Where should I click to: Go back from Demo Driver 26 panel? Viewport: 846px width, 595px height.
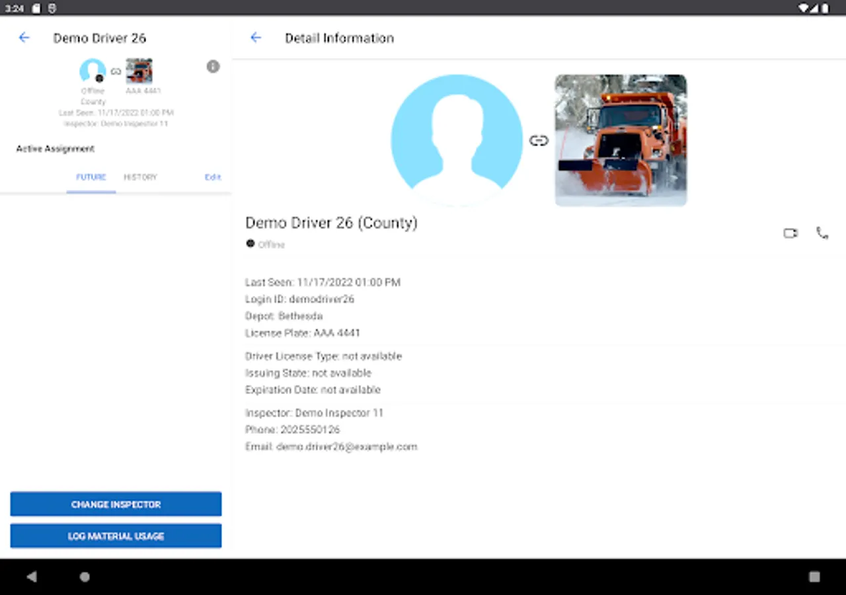(24, 38)
